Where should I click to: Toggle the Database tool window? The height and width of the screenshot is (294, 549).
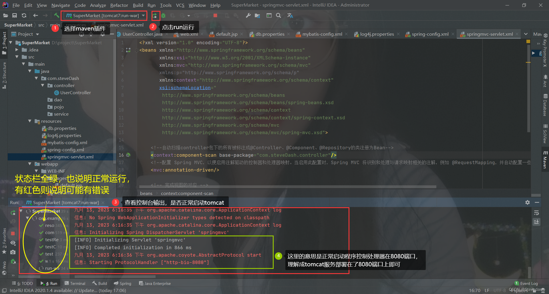click(545, 105)
